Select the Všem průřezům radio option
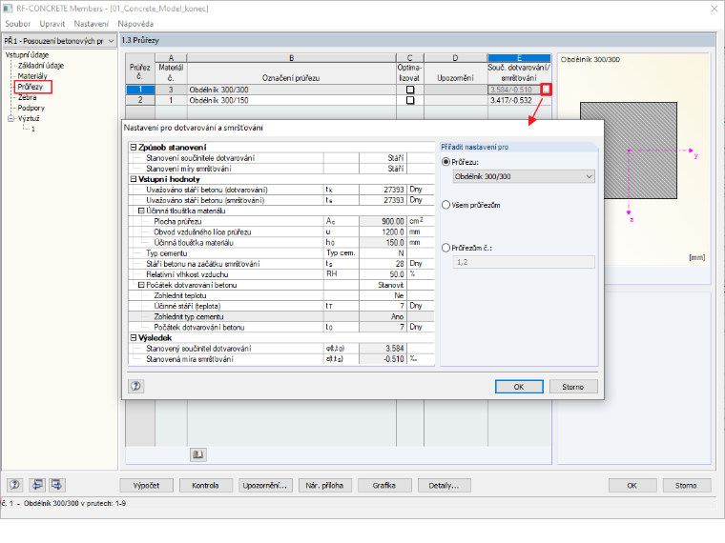This screenshot has height=543, width=725. pyautogui.click(x=445, y=205)
